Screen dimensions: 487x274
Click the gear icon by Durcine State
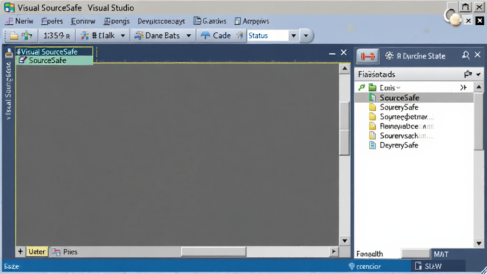point(389,56)
